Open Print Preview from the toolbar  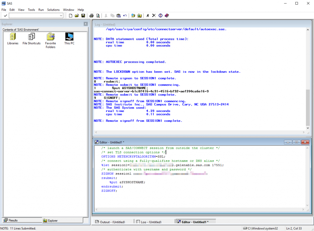point(98,16)
